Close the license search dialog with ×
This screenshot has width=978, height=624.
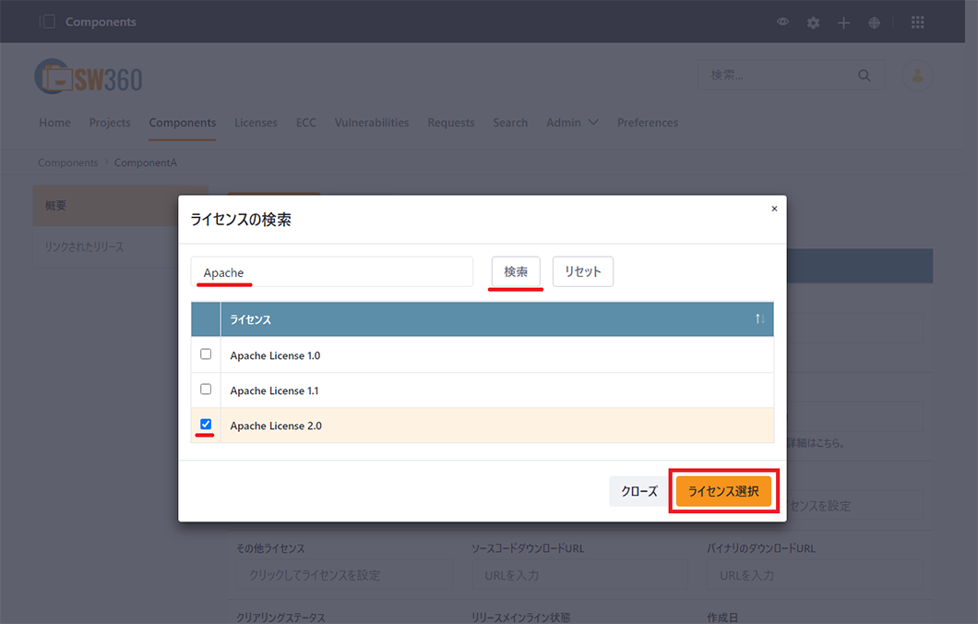(x=773, y=210)
